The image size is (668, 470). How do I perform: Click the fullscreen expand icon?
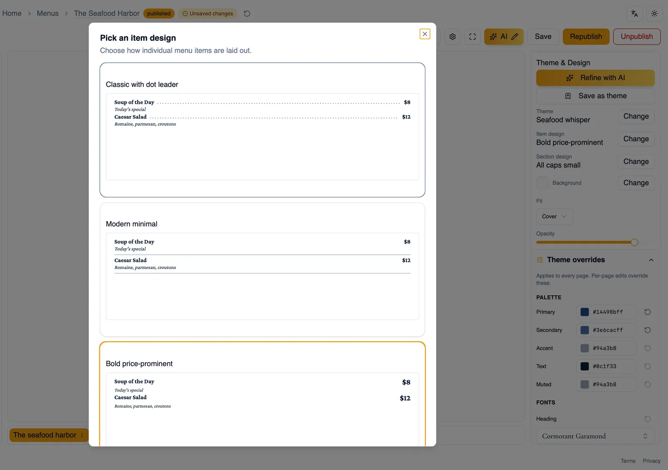tap(472, 37)
